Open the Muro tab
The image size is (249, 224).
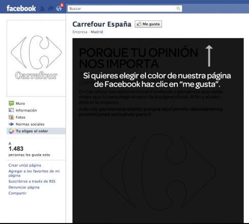(20, 103)
